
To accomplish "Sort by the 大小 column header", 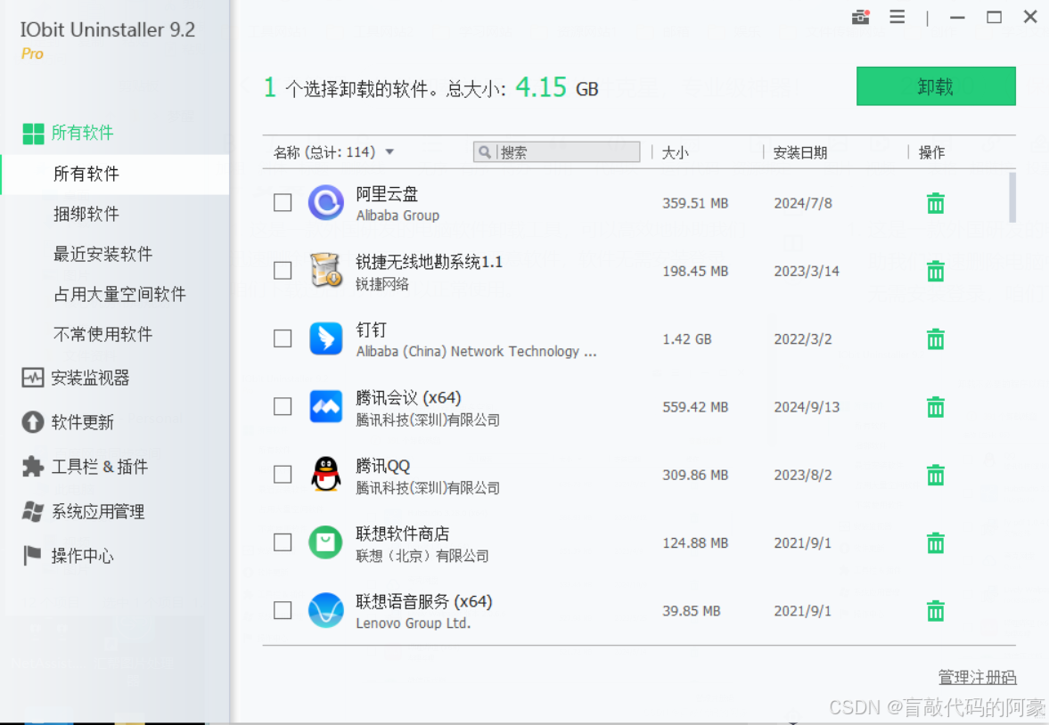I will (x=675, y=153).
